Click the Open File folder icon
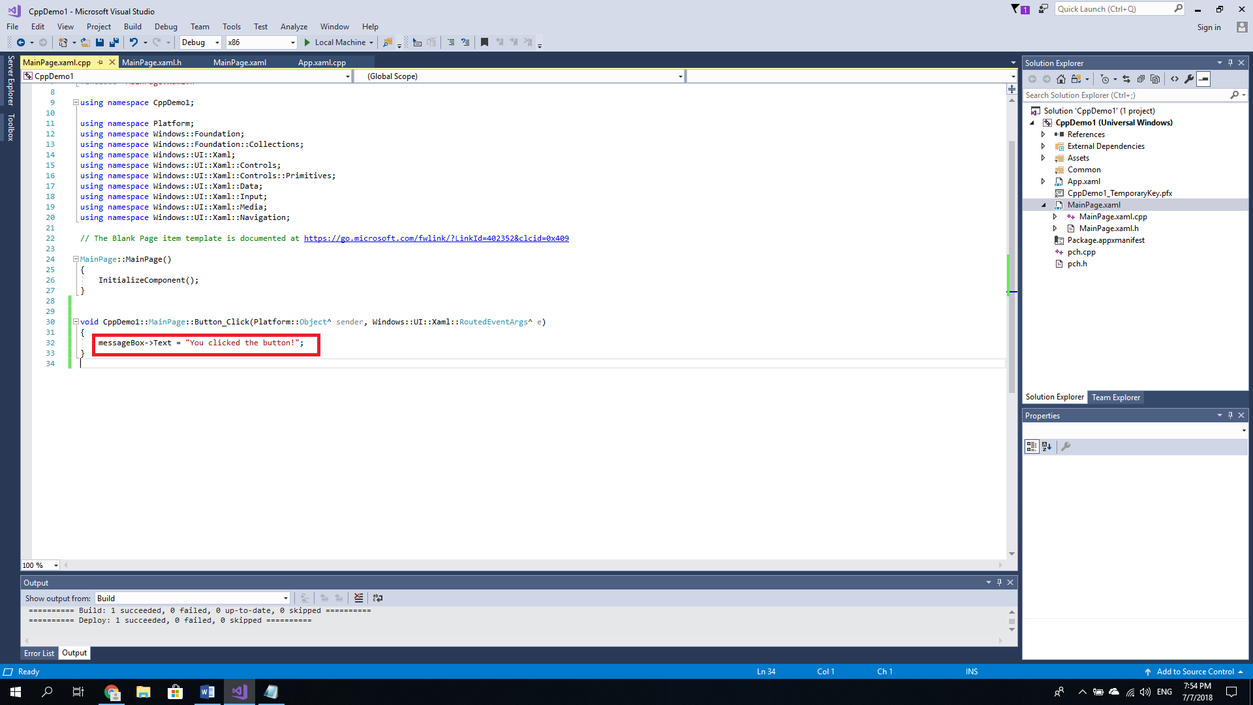1253x705 pixels. coord(85,42)
